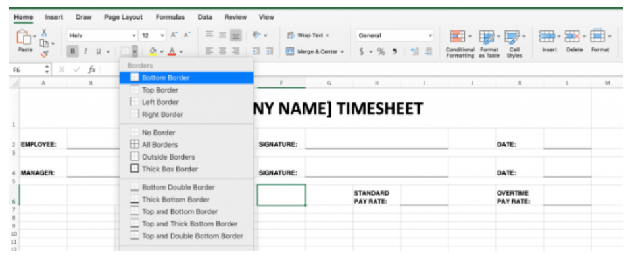Click Wrap Text button
Viewport: 630px width, 258px height.
point(308,35)
